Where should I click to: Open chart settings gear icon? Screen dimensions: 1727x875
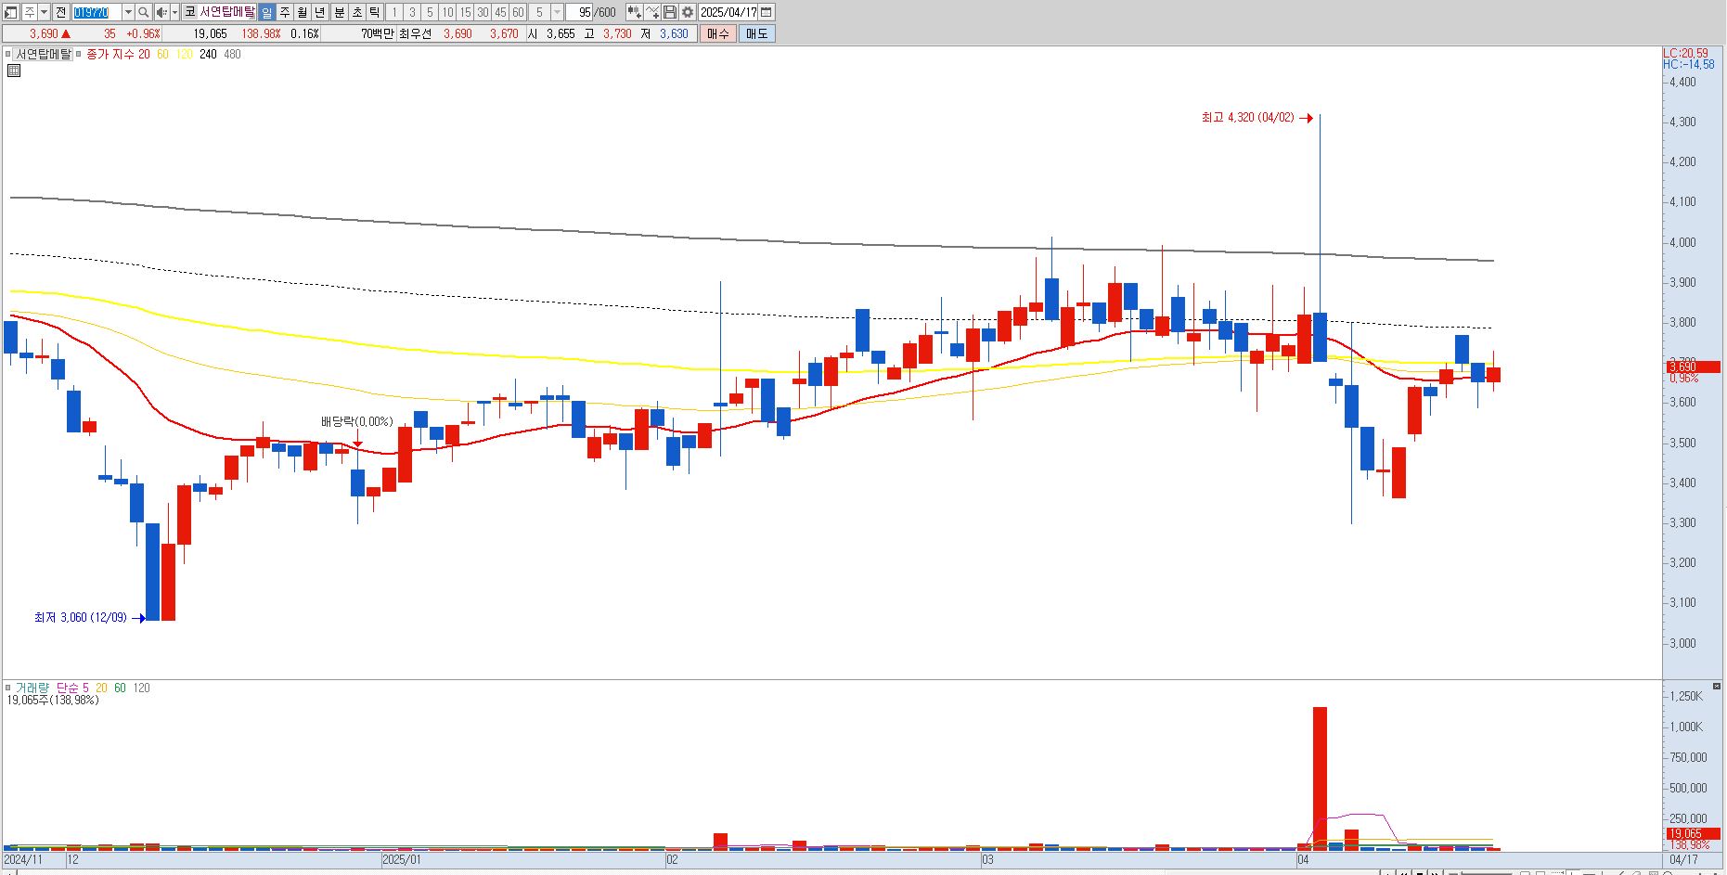point(687,12)
